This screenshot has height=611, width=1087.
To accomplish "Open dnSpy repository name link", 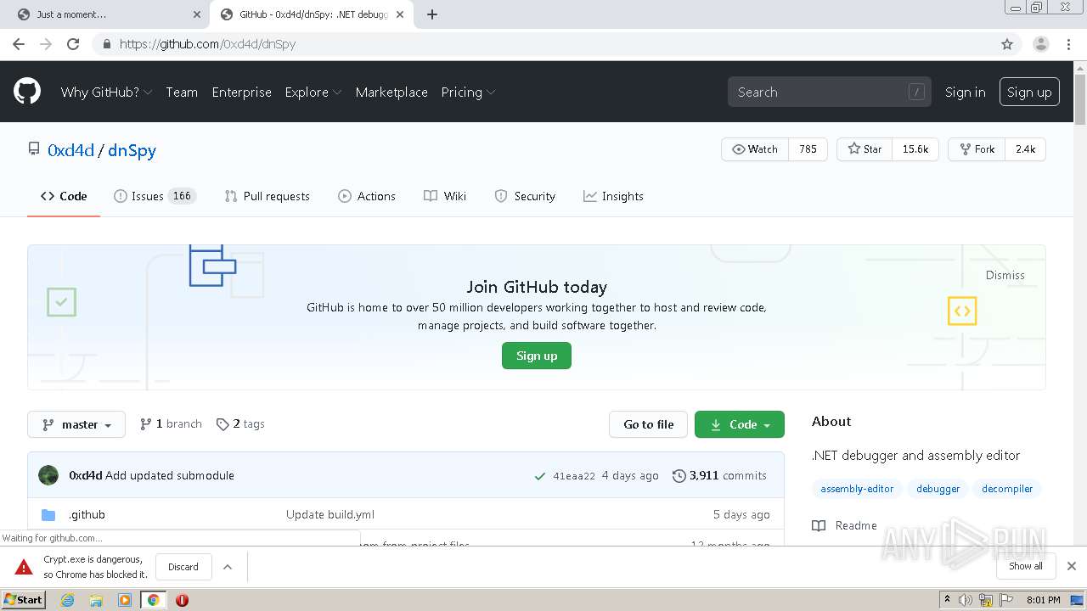I will coord(132,150).
